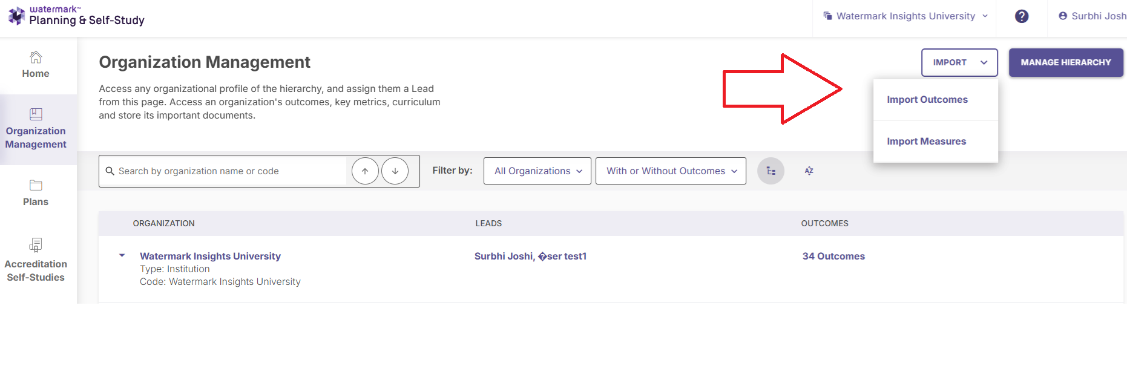
Task: Open Surbhi Joshi user account menu
Action: (x=1092, y=16)
